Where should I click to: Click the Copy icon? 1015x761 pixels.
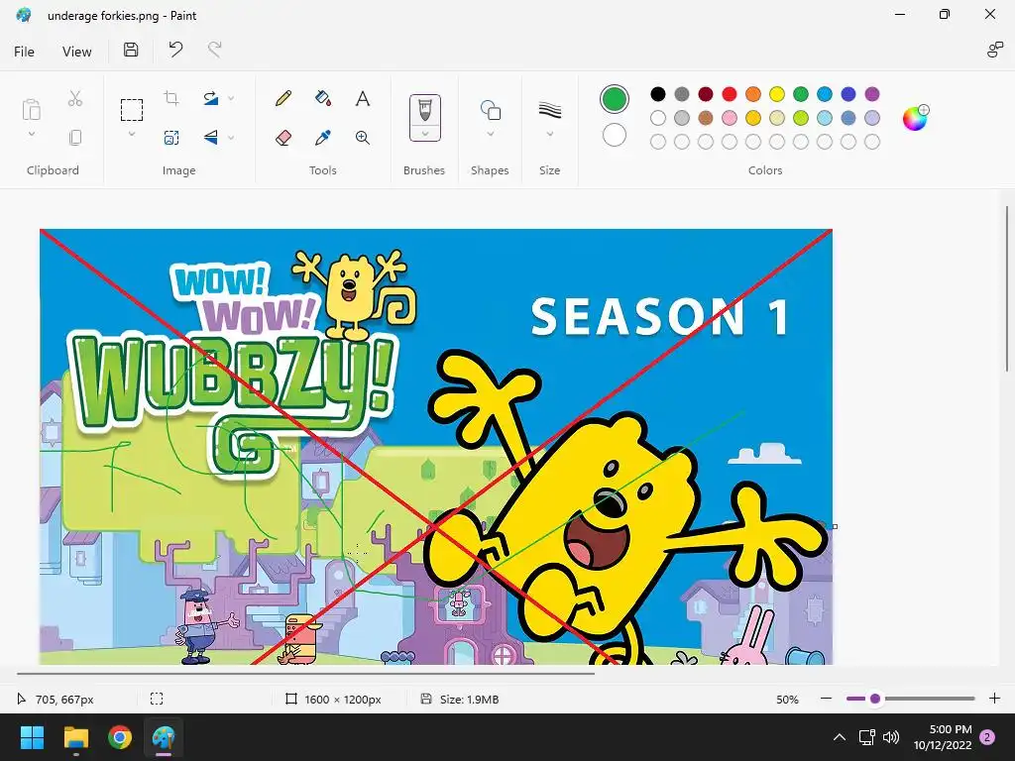pyautogui.click(x=75, y=137)
